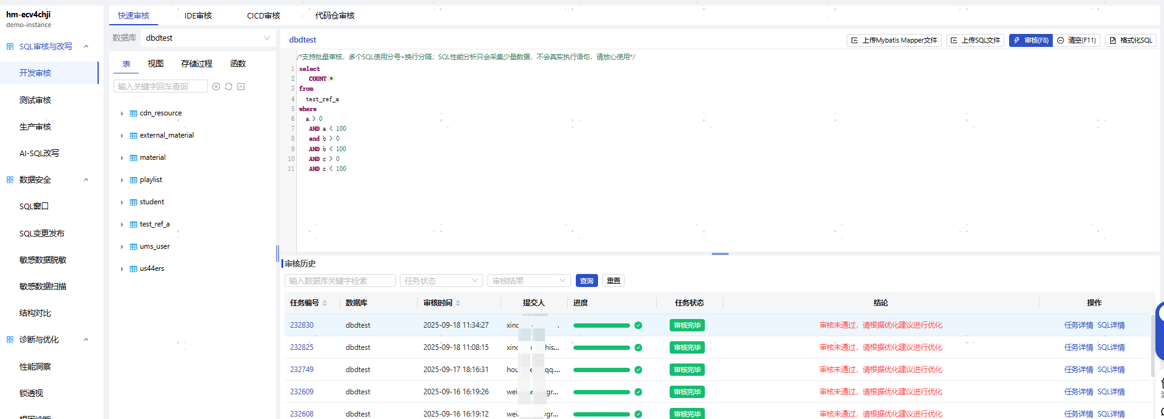Click 格式化SQL format button
The image size is (1164, 419).
coord(1130,41)
